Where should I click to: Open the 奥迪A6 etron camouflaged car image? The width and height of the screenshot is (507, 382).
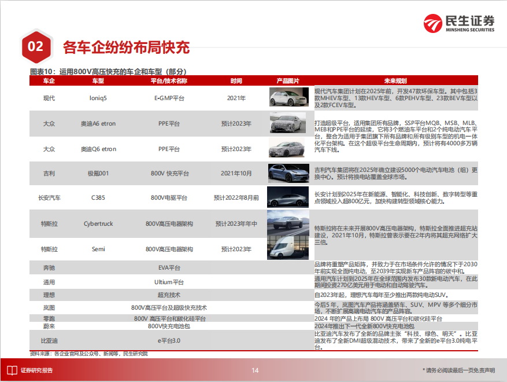(288, 123)
